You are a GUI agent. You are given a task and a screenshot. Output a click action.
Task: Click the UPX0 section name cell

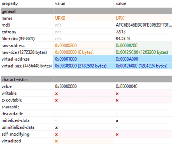pos(60,18)
